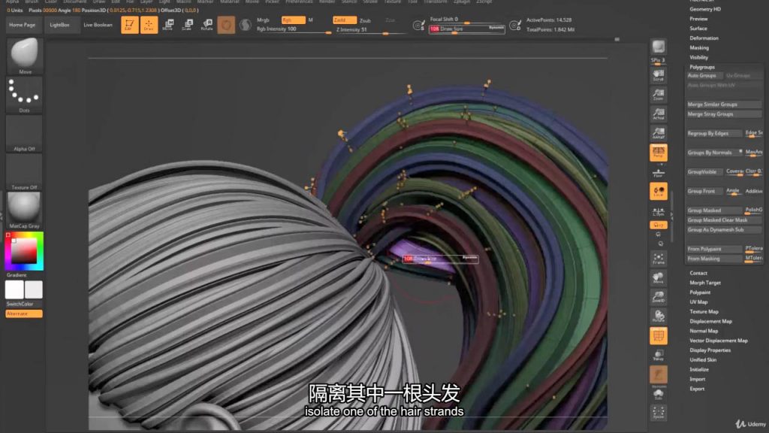Click the Auto Groups button
The height and width of the screenshot is (433, 769).
click(704, 76)
